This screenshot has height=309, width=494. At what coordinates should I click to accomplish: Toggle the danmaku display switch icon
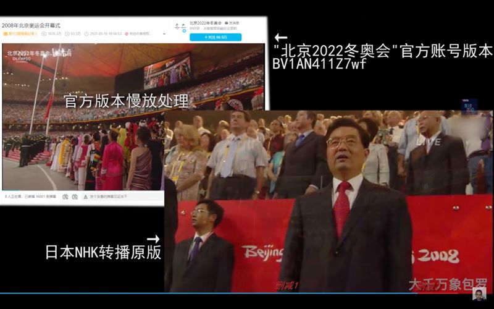click(x=65, y=197)
